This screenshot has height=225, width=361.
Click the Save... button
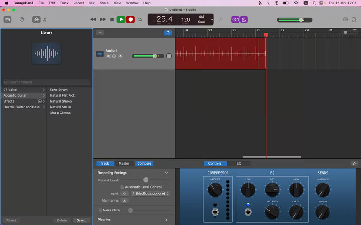coord(82,220)
